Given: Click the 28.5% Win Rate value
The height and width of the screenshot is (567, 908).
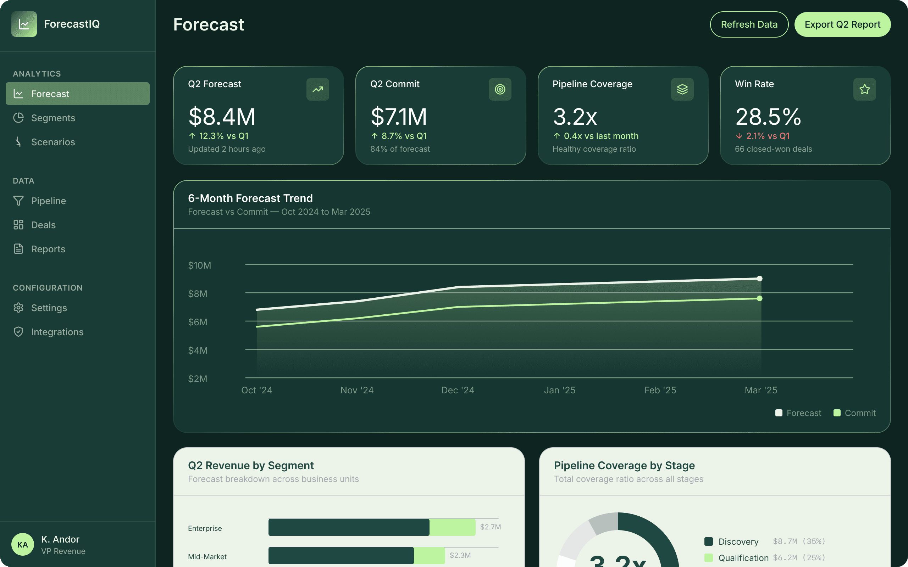Looking at the screenshot, I should [768, 116].
